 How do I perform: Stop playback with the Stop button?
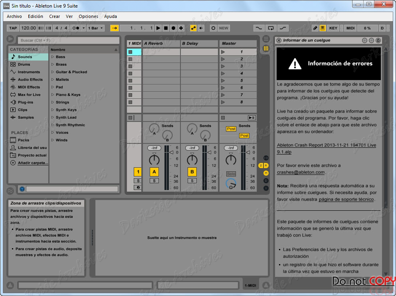[x=166, y=28]
